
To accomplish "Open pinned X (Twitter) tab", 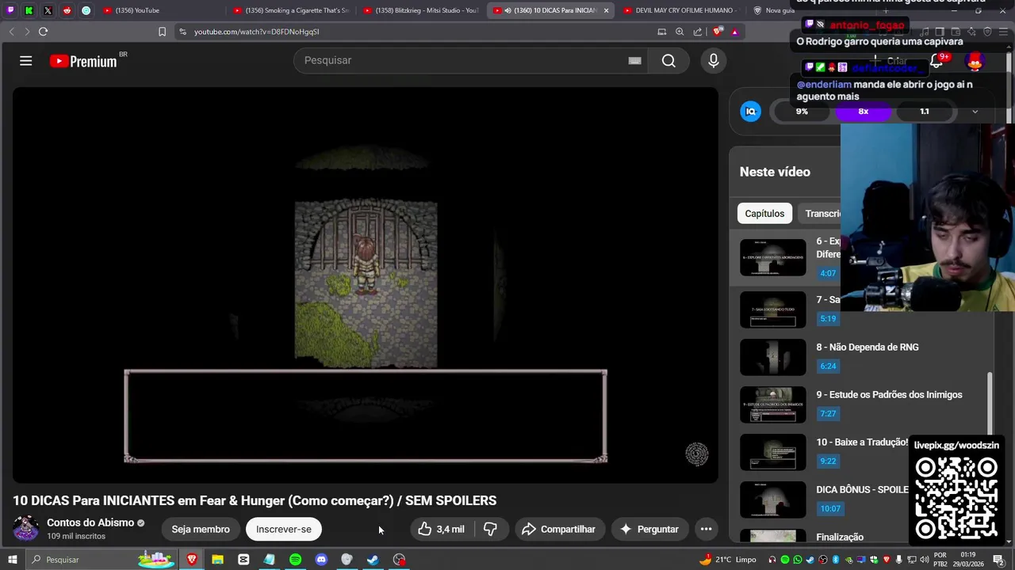I will coord(48,10).
